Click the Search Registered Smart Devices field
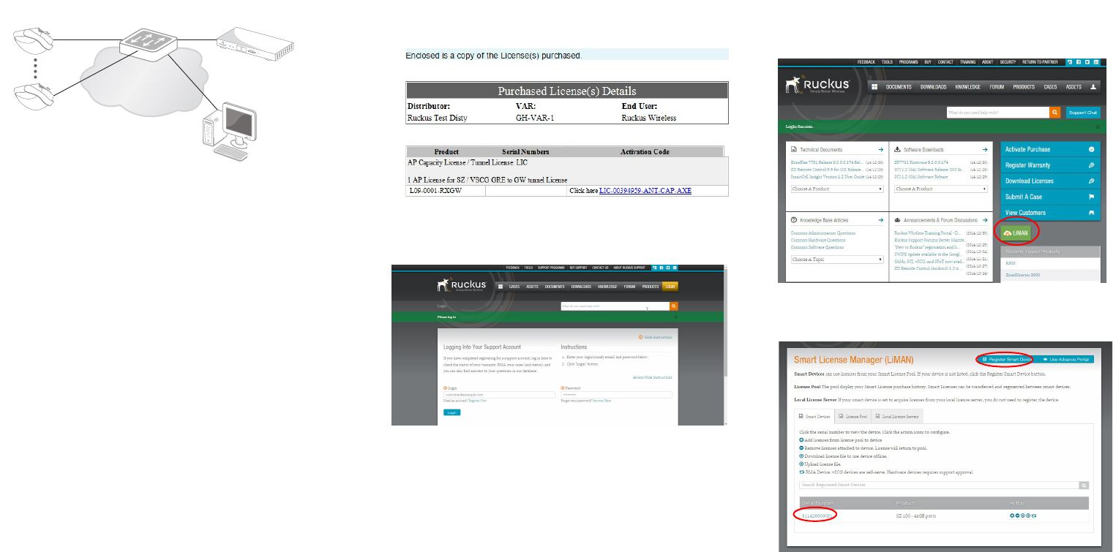The width and height of the screenshot is (1113, 552). pyautogui.click(x=939, y=485)
